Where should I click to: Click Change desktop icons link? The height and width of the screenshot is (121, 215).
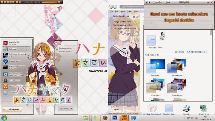tap(122, 22)
